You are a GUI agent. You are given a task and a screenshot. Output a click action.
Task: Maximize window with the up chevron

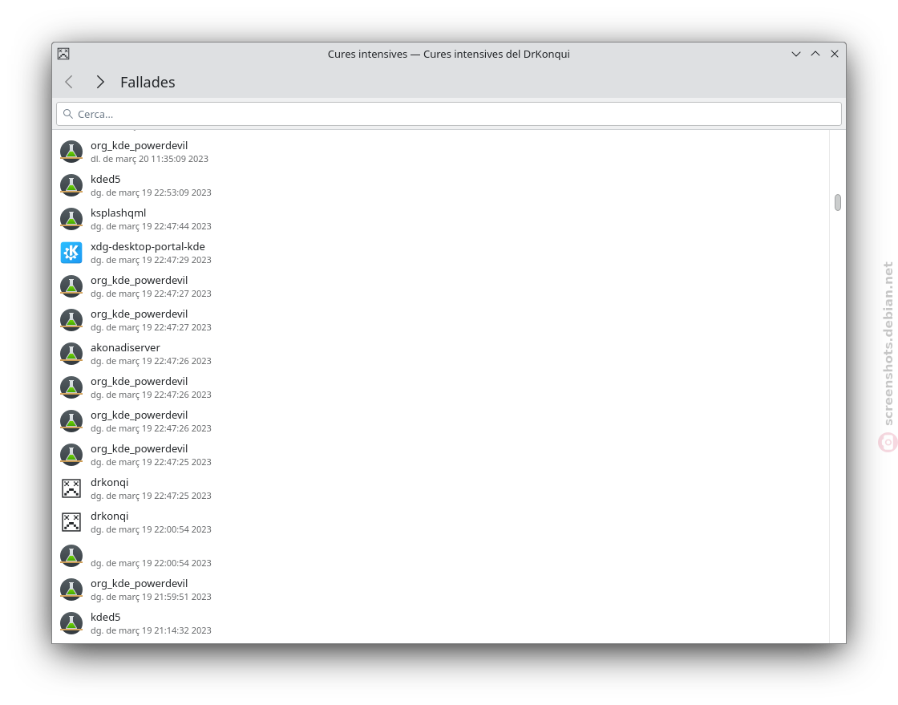[x=815, y=54]
